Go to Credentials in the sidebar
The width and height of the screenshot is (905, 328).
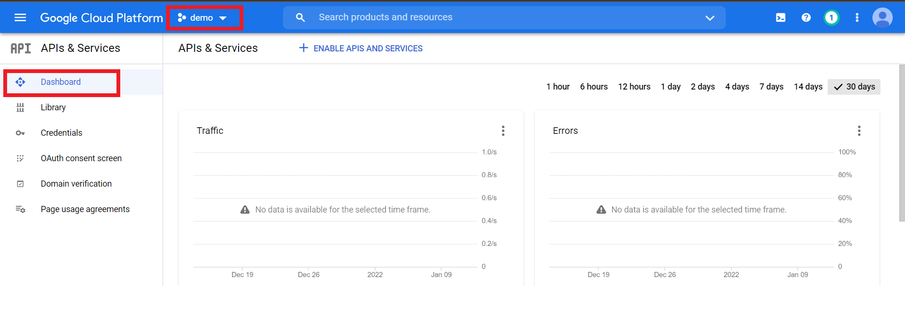[x=61, y=133]
